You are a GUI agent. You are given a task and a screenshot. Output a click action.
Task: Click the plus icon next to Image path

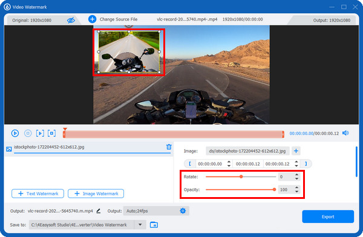296,151
